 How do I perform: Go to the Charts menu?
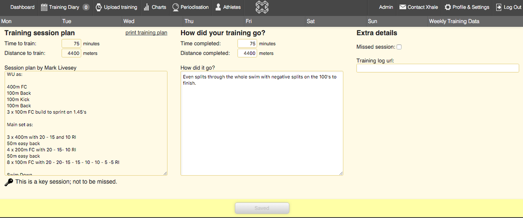[159, 7]
